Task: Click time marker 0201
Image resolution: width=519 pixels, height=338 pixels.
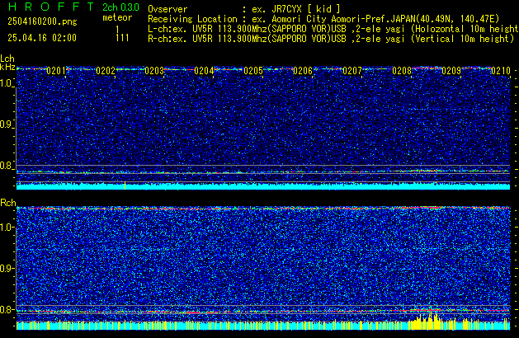Action: [56, 71]
